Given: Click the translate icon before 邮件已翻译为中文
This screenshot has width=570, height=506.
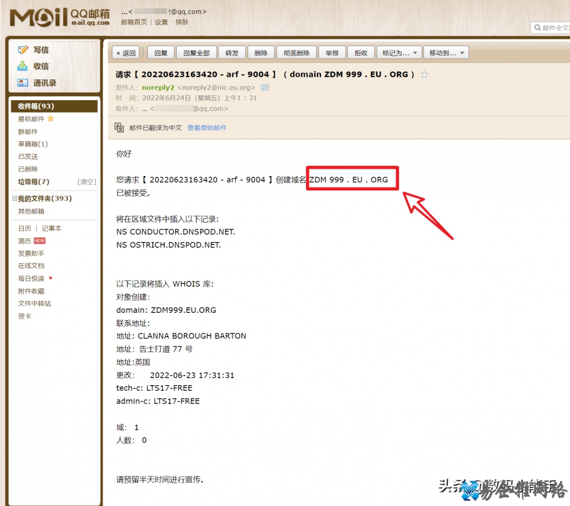Looking at the screenshot, I should (x=119, y=126).
